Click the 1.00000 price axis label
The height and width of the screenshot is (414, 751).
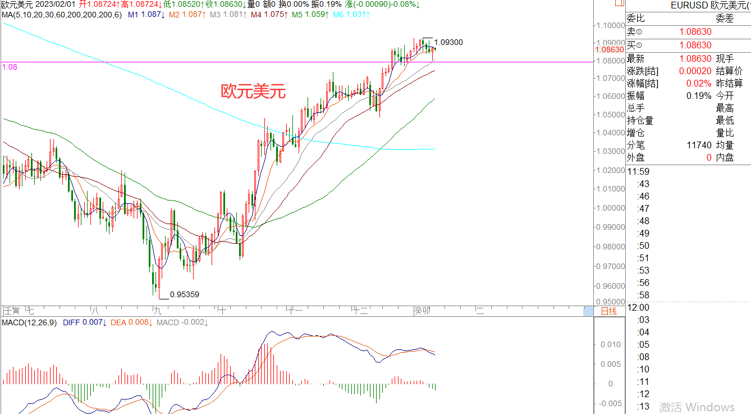(611, 208)
